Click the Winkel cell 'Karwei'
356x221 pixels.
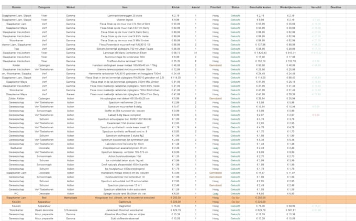pyautogui.click(x=71, y=94)
